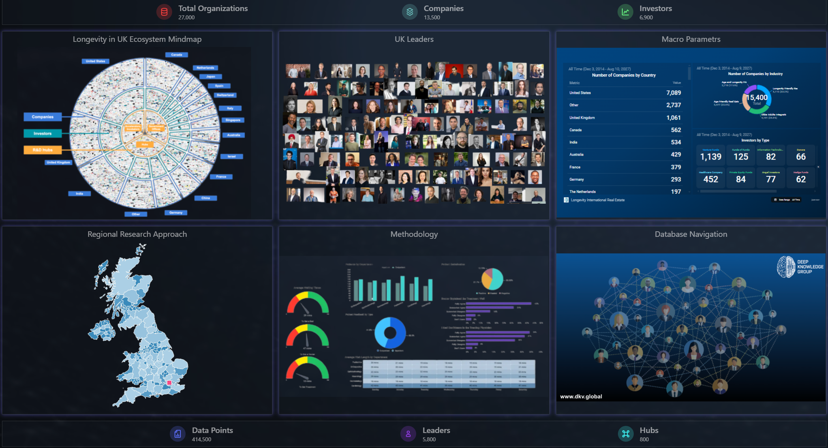Click the Companies layers icon
828x448 pixels.
pyautogui.click(x=409, y=12)
